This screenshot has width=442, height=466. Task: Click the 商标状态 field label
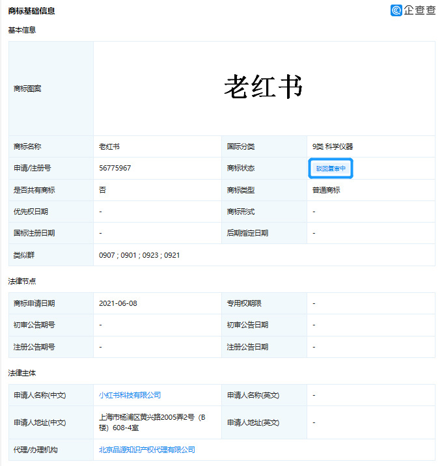tap(241, 168)
